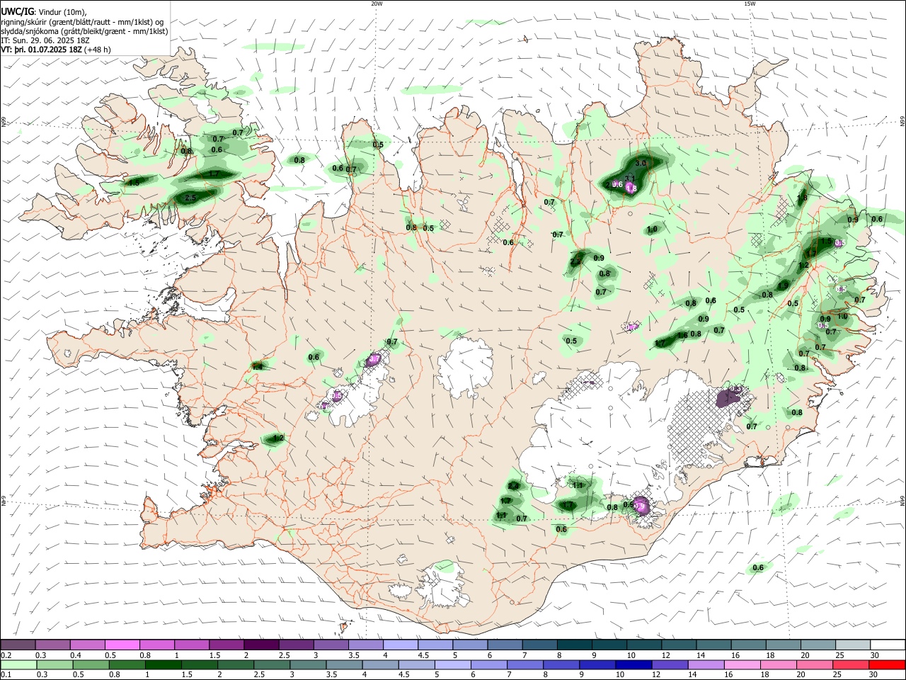This screenshot has height=680, width=906.
Task: Click the 'rigning/skúrir (grænt/blátt/rautt - mm/1klst) og' line
Action: [82, 21]
